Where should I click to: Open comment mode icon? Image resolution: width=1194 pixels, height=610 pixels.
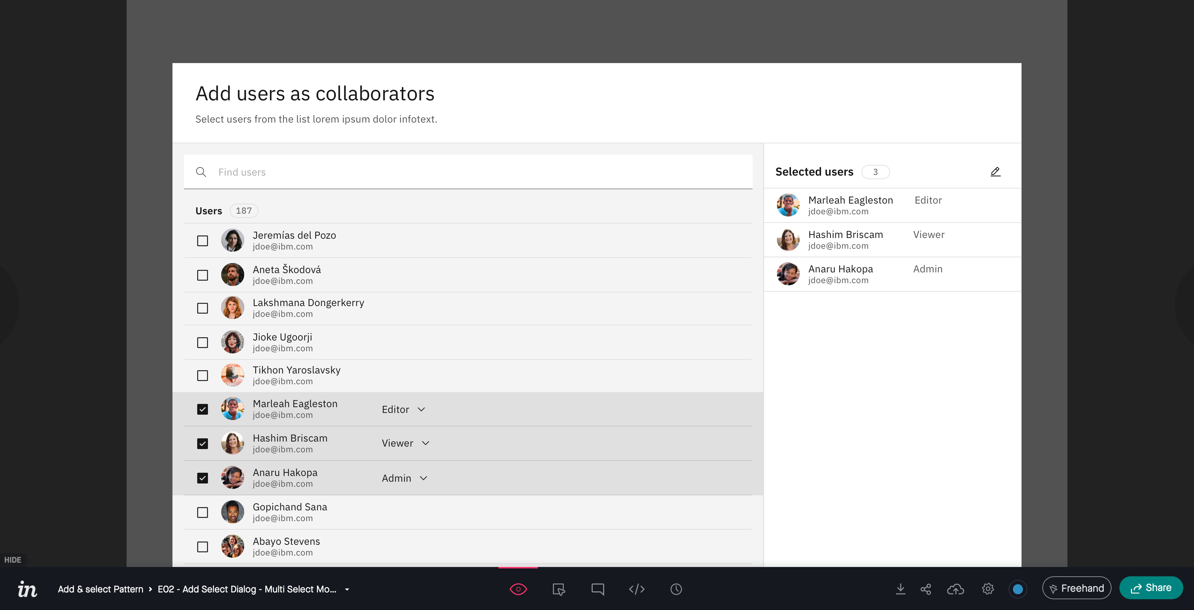tap(597, 589)
